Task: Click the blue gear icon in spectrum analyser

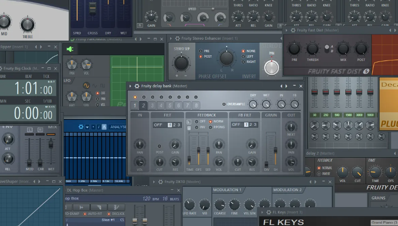Action: (x=81, y=127)
